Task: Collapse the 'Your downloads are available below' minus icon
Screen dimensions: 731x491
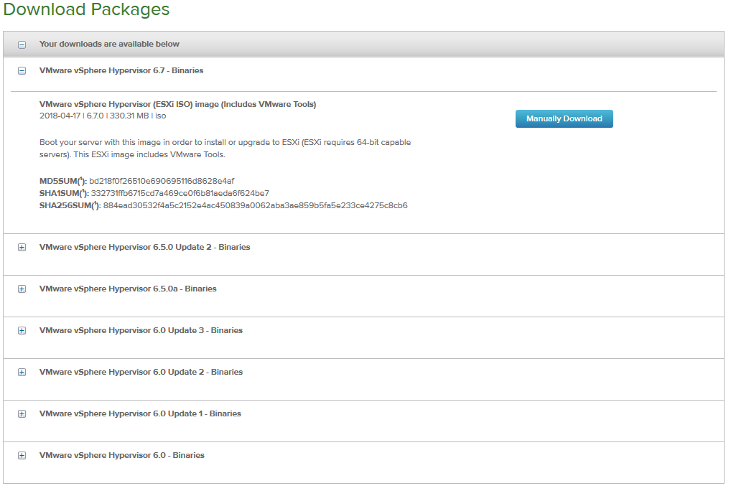Action: click(22, 45)
